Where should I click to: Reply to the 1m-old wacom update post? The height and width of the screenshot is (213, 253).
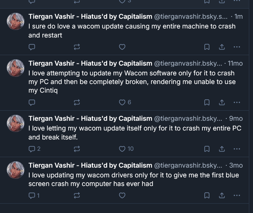pyautogui.click(x=32, y=47)
